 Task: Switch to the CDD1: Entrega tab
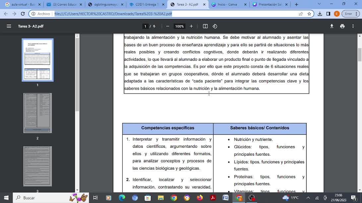[147, 4]
